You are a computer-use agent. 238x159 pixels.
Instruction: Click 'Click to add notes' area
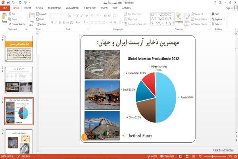(223, 150)
